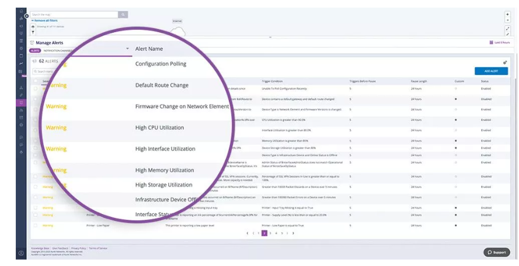This screenshot has width=519, height=266.
Task: Click the 'Printer - Low Paper' alert name
Action: pyautogui.click(x=97, y=226)
